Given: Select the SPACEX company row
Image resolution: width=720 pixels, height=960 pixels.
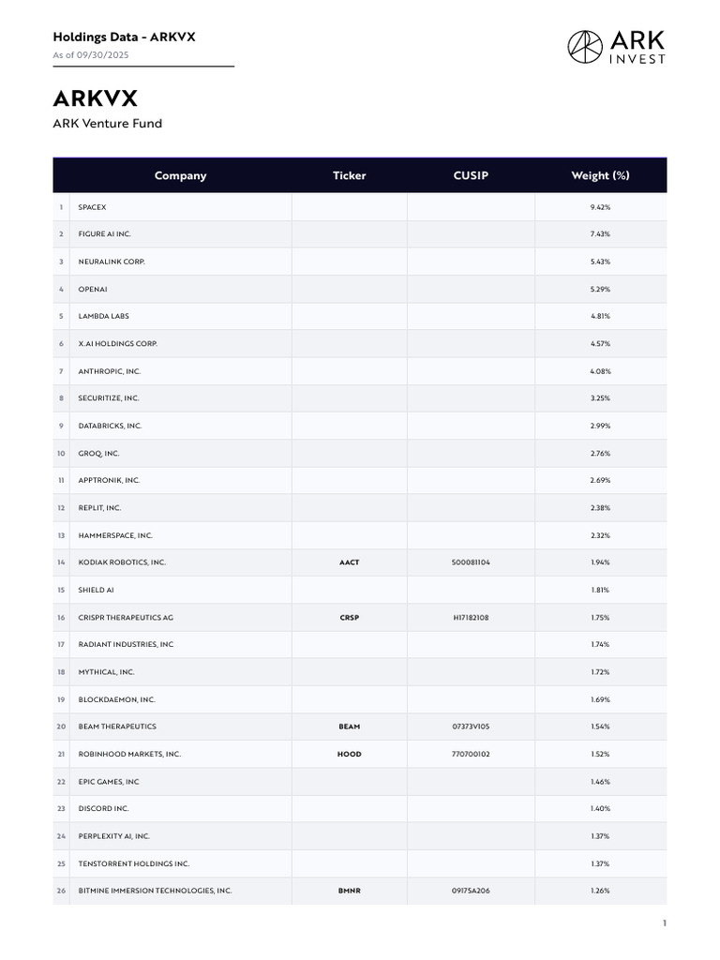Looking at the screenshot, I should click(x=359, y=207).
